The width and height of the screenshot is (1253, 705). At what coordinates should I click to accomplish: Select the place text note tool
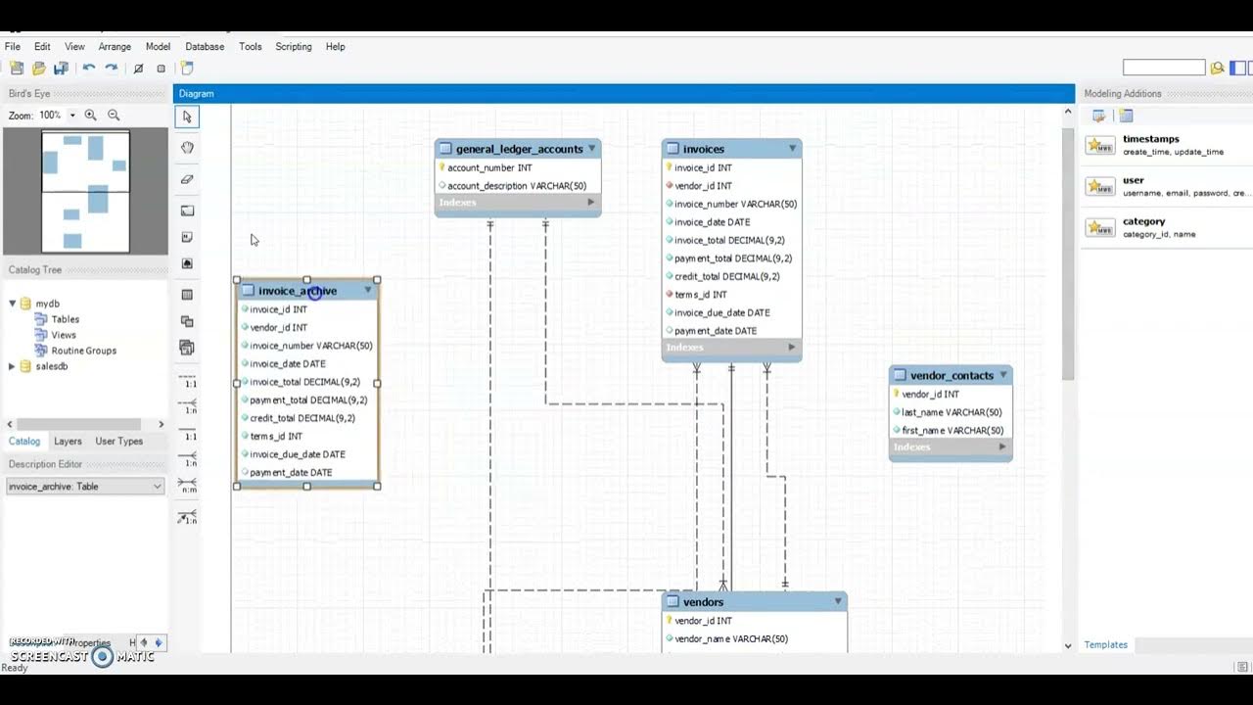(187, 237)
